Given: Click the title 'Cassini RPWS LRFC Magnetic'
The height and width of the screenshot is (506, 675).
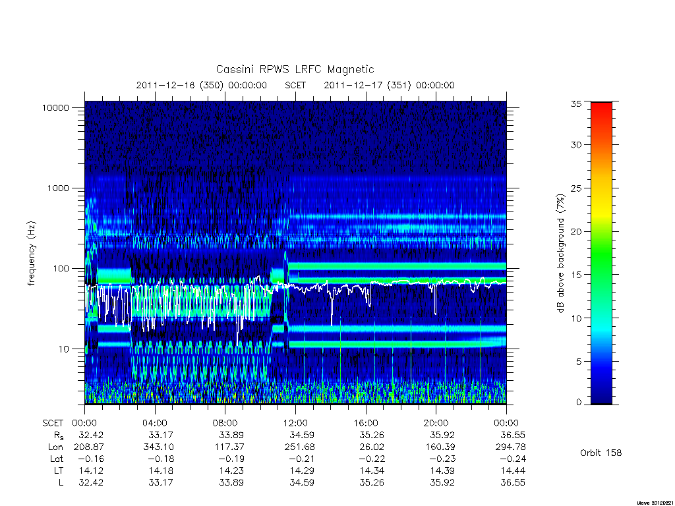Looking at the screenshot, I should 295,69.
